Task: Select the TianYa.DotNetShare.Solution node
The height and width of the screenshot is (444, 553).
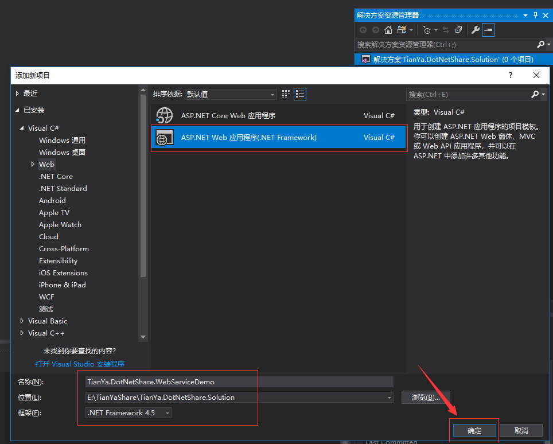Action: pos(453,59)
